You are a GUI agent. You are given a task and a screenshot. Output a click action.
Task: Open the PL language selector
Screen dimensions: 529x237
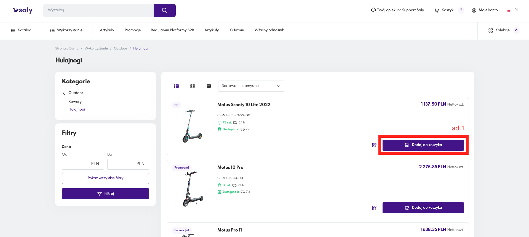[x=513, y=10]
